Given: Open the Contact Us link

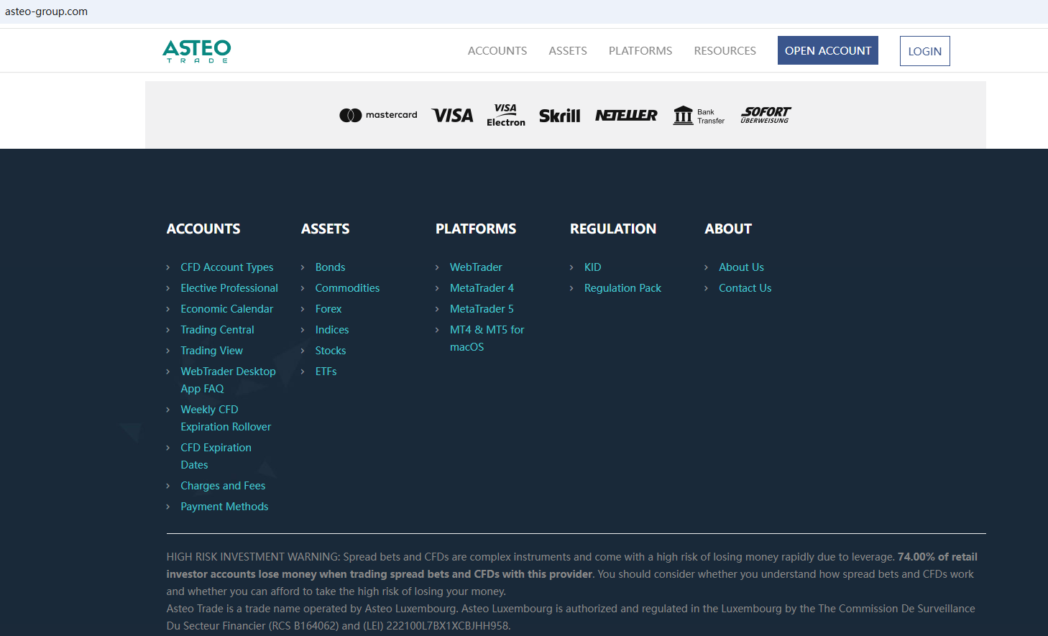Looking at the screenshot, I should 745,288.
